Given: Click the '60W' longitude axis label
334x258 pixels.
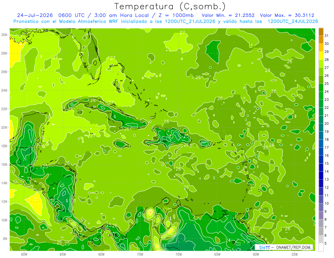Looking at the screenshot, I should pos(256,254).
